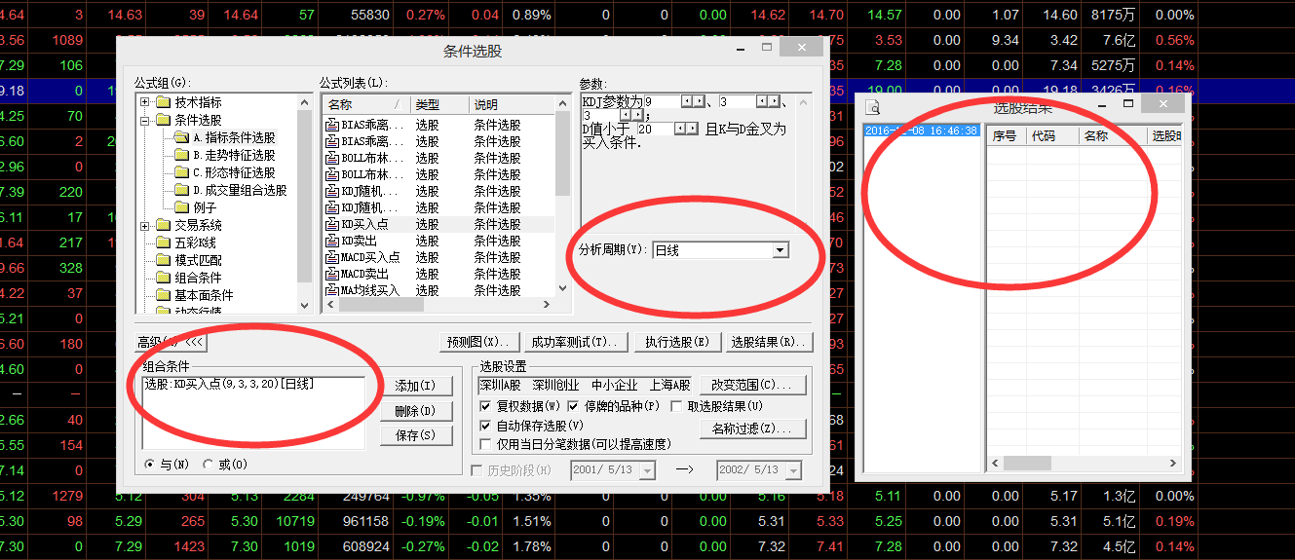Expand the 技术指标 tree node

145,102
